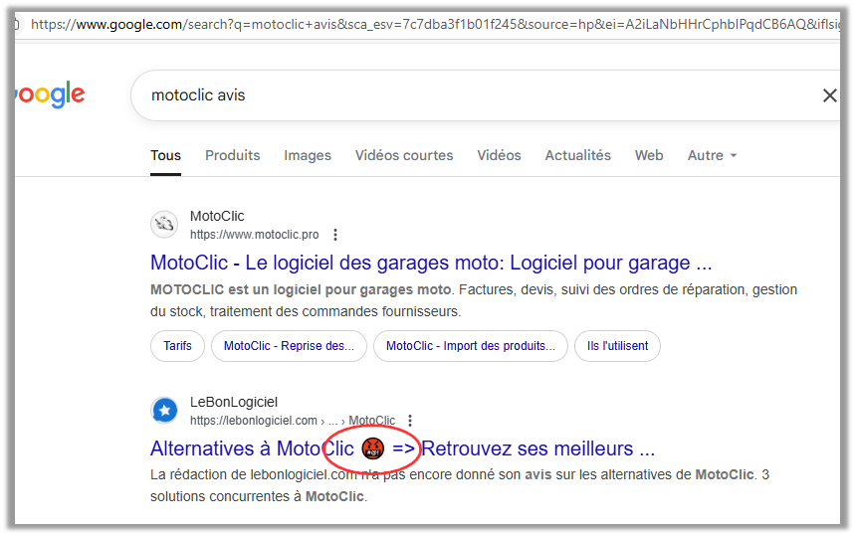Expand the Autre dropdown
Screen dimensions: 855x536
712,155
